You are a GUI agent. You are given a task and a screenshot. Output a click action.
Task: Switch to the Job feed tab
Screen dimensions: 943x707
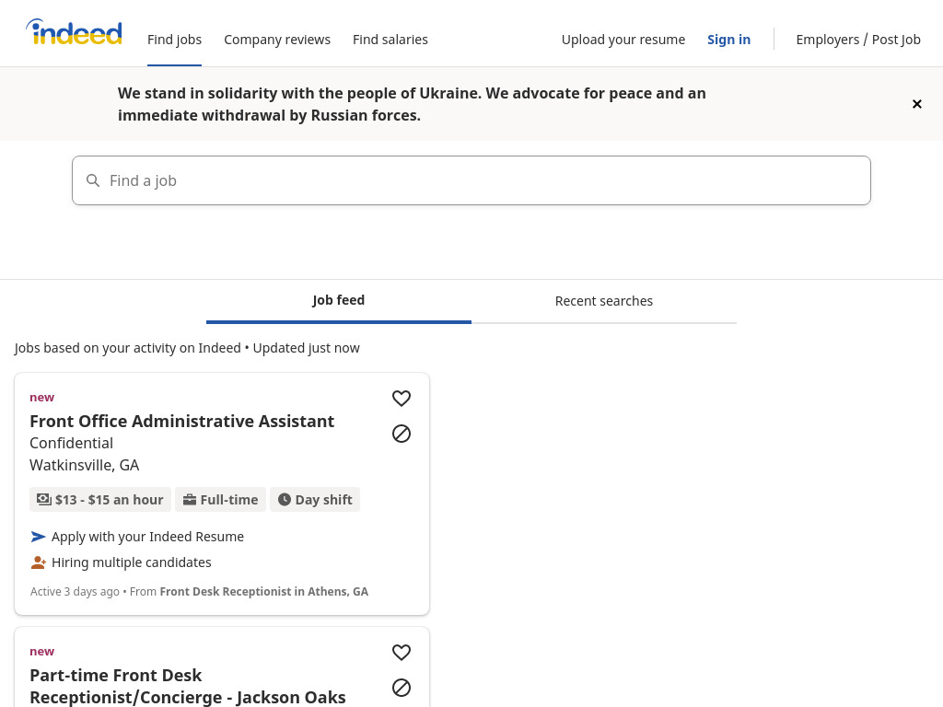coord(339,301)
